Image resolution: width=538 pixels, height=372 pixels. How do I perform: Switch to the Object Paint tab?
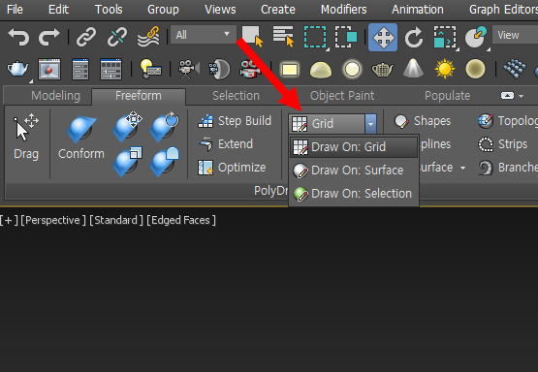[342, 96]
